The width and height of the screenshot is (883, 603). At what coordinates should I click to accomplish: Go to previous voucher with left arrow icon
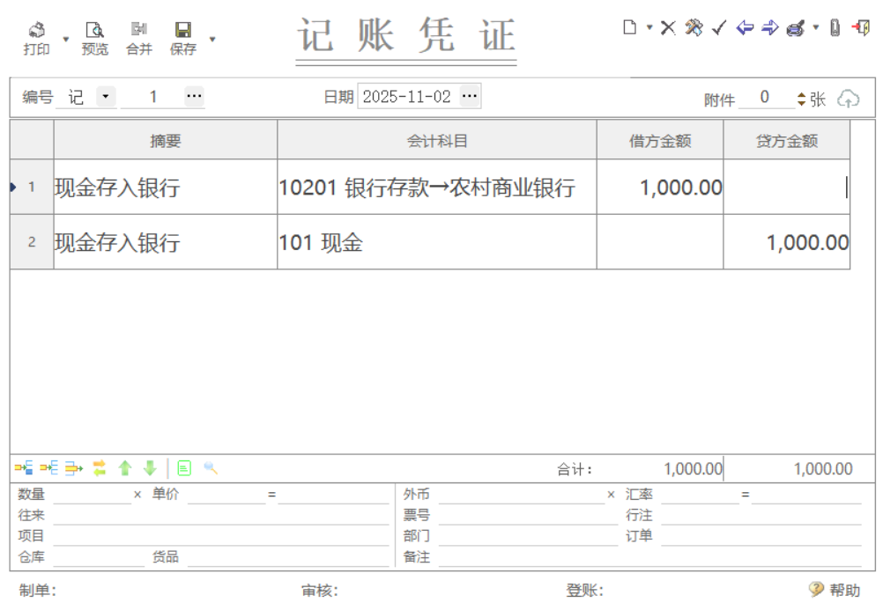coord(745,27)
